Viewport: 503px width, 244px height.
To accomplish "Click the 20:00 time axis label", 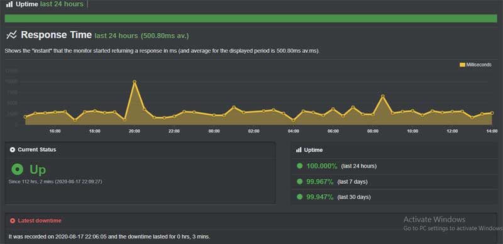I will [135, 131].
